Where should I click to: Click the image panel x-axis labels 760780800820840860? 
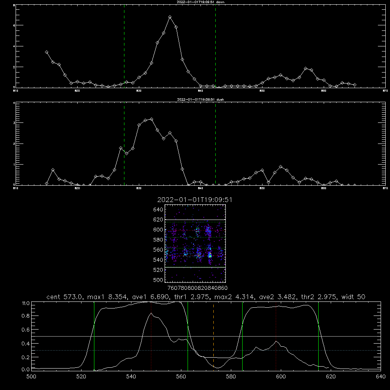tap(197, 288)
